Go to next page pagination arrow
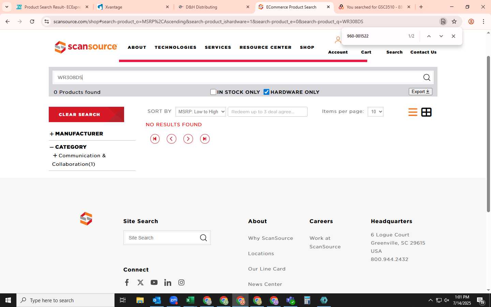This screenshot has height=307, width=491. (188, 139)
